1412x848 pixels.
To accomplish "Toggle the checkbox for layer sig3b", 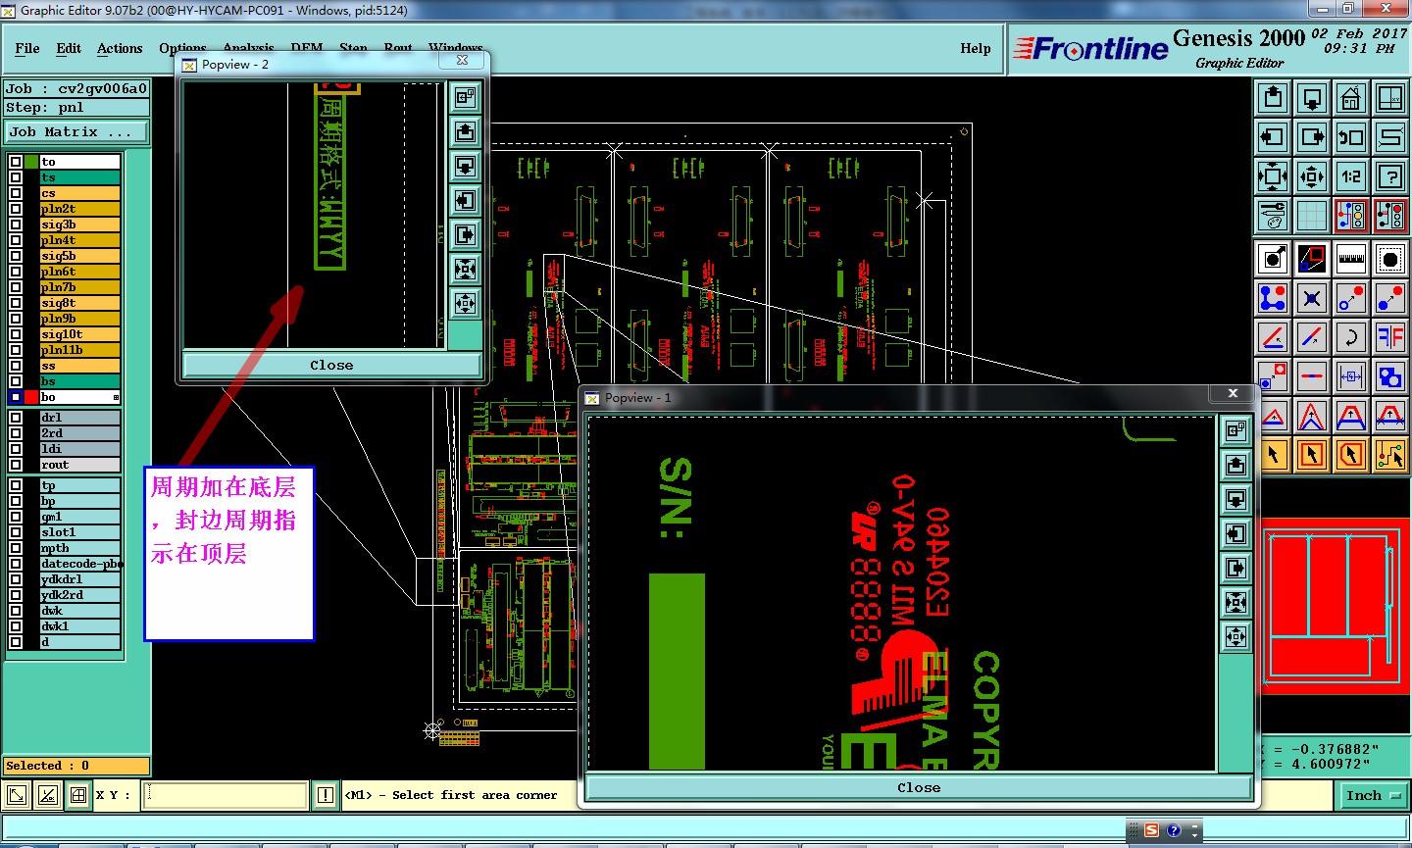I will pyautogui.click(x=16, y=224).
